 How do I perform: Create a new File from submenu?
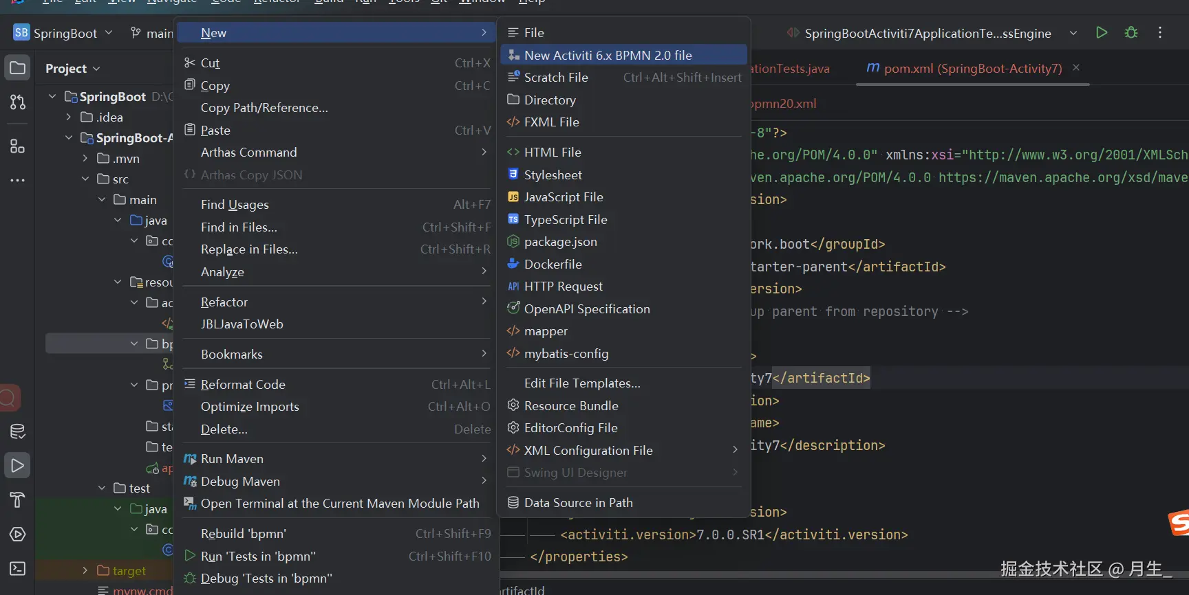click(x=623, y=32)
